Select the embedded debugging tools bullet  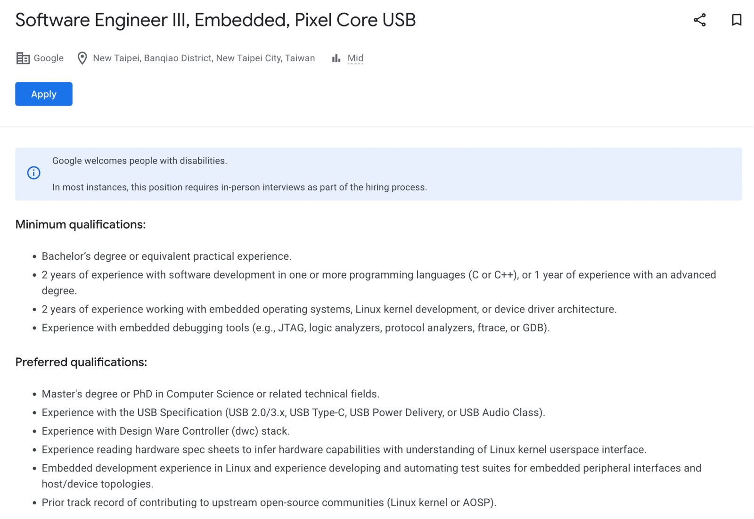(x=295, y=328)
